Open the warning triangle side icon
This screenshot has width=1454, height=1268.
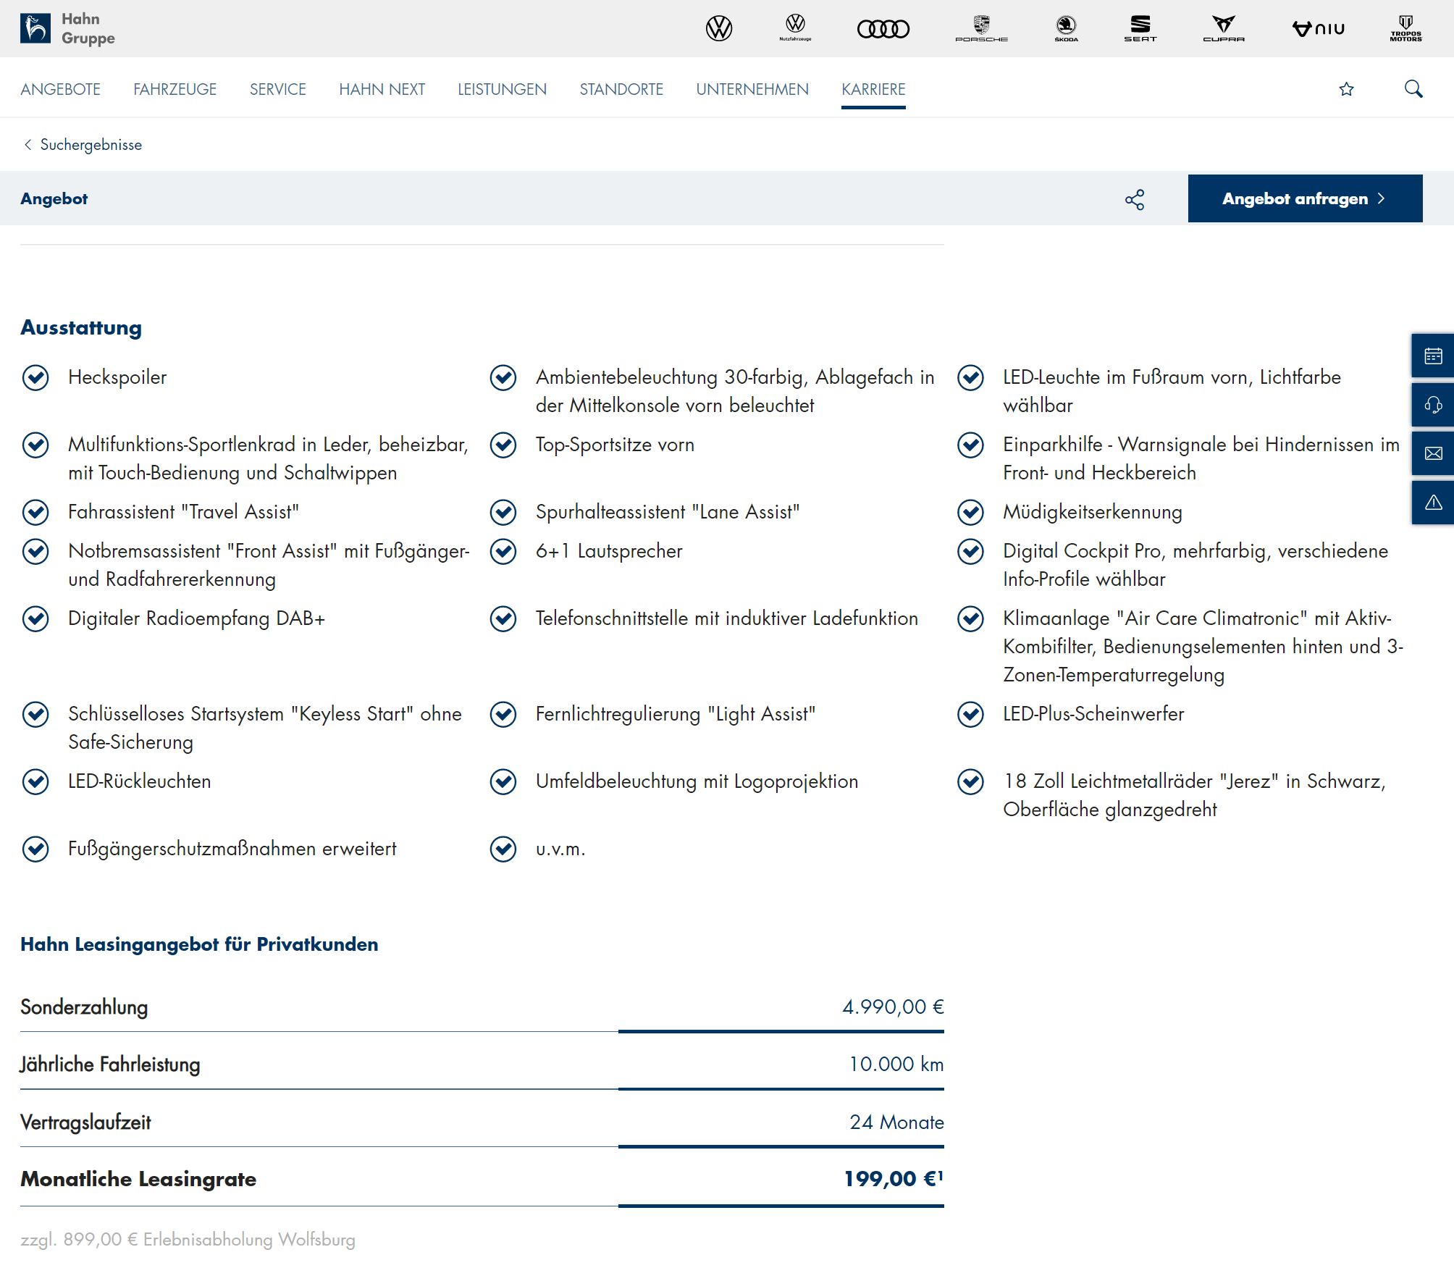click(x=1433, y=502)
